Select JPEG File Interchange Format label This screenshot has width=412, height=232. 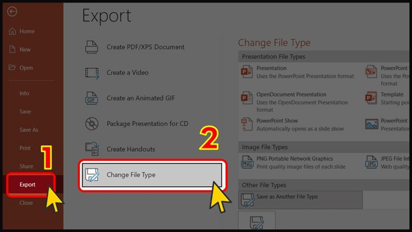[x=395, y=158]
